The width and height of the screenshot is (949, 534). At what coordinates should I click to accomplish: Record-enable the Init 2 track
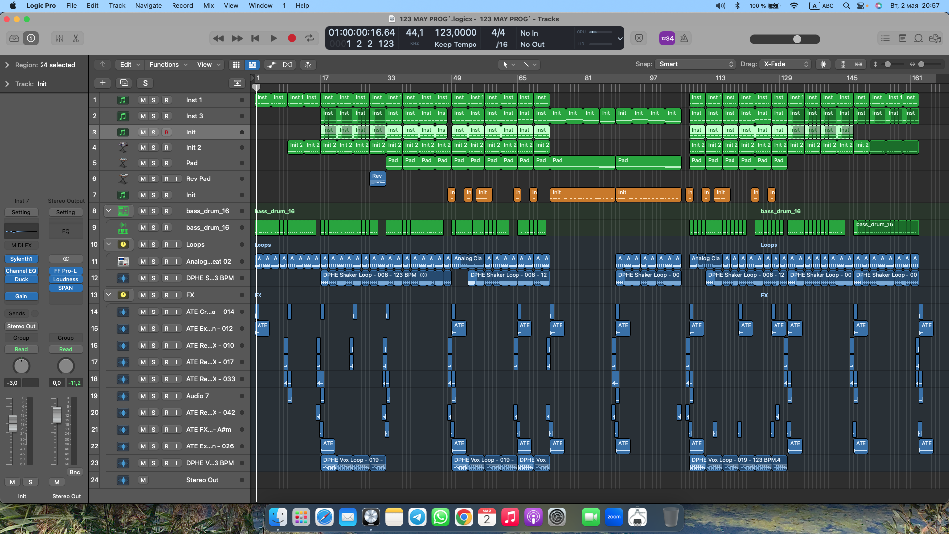click(166, 148)
